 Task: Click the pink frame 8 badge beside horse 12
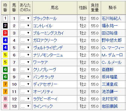(5, 99)
